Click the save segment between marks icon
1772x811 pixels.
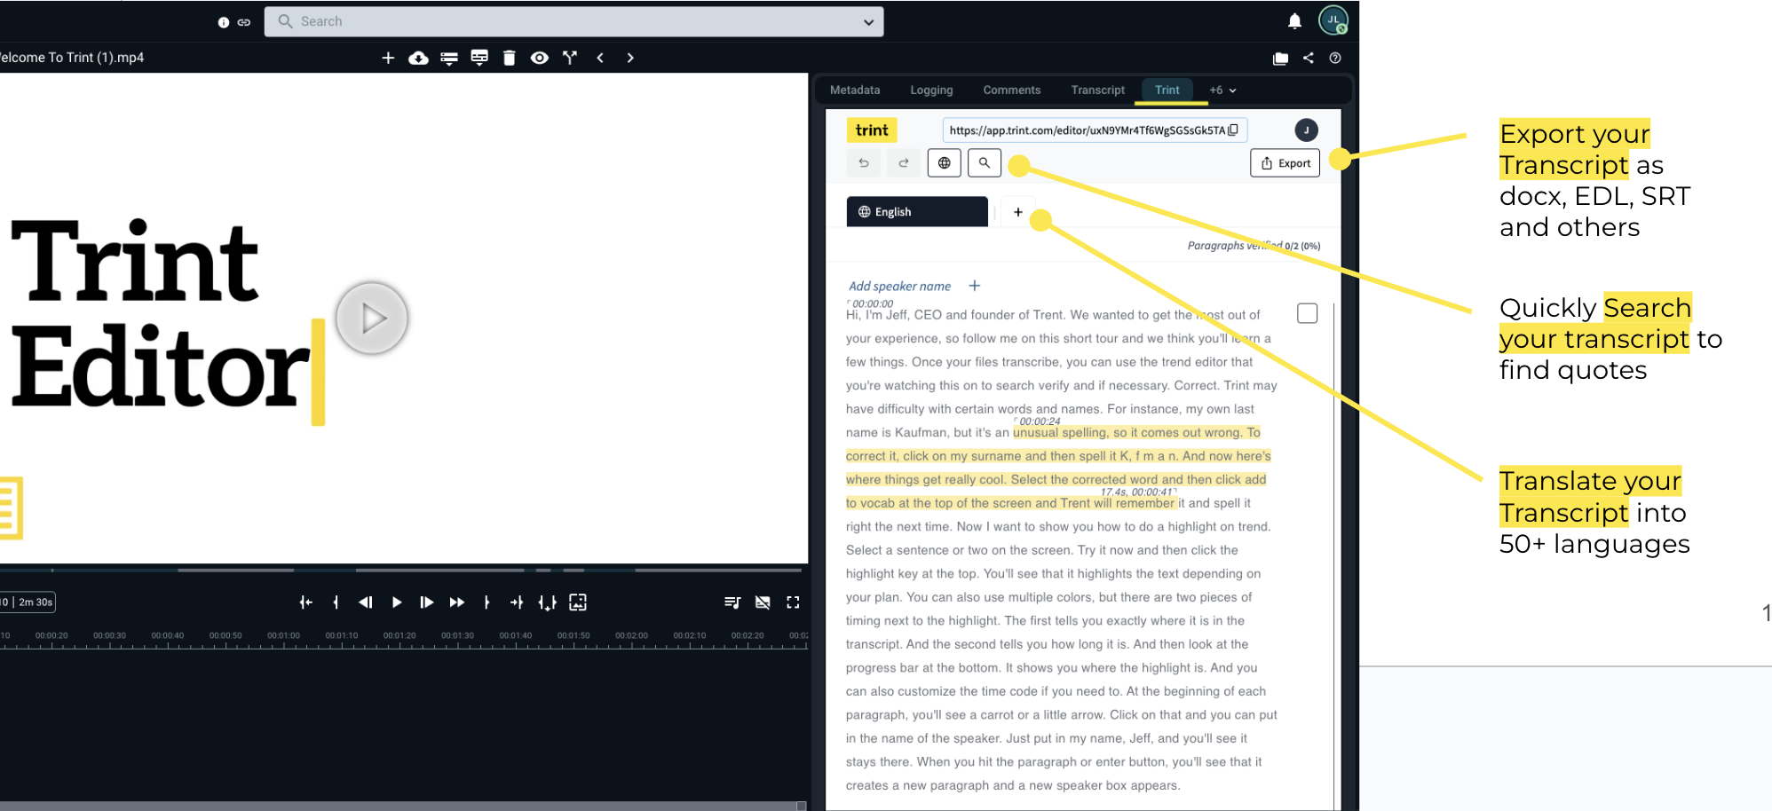pos(547,603)
